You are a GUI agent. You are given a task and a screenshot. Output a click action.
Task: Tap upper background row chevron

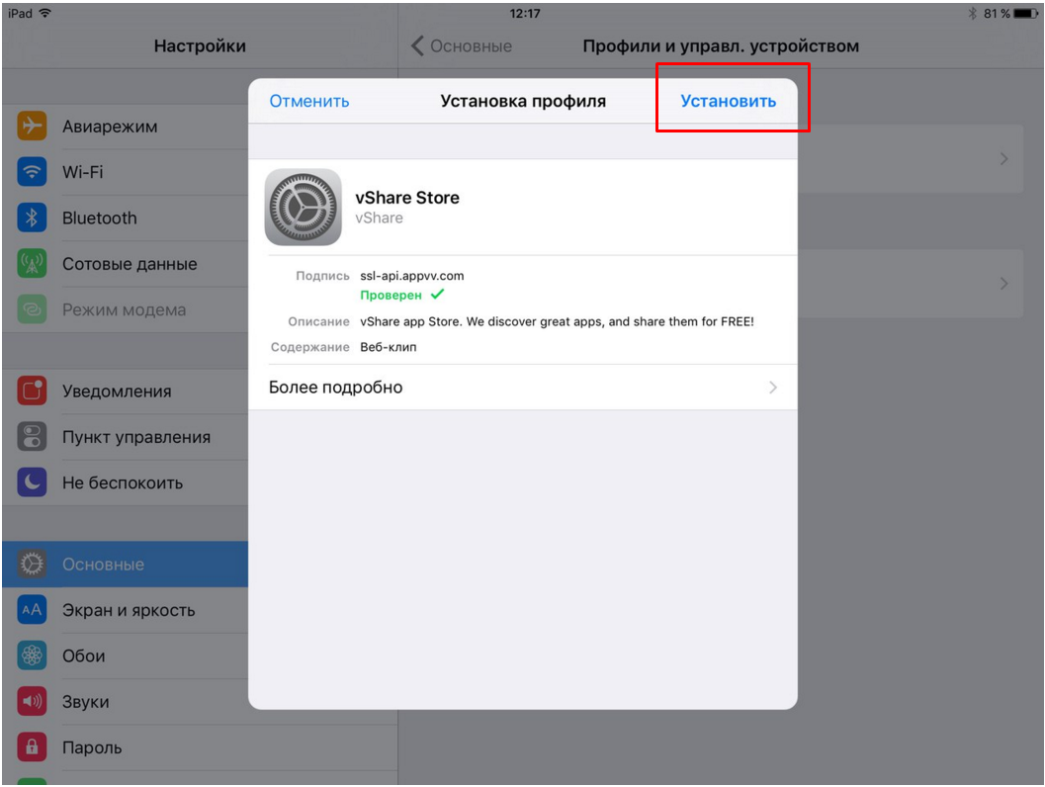tap(1003, 158)
